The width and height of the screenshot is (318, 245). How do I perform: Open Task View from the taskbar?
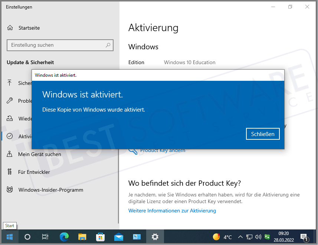[x=45, y=237]
